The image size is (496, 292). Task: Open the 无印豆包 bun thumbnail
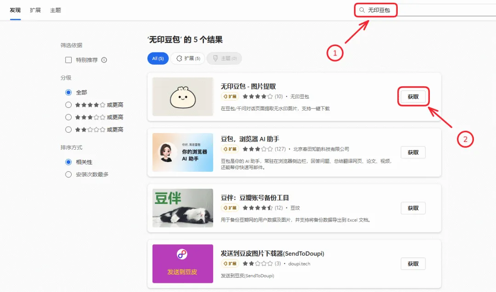pos(183,96)
